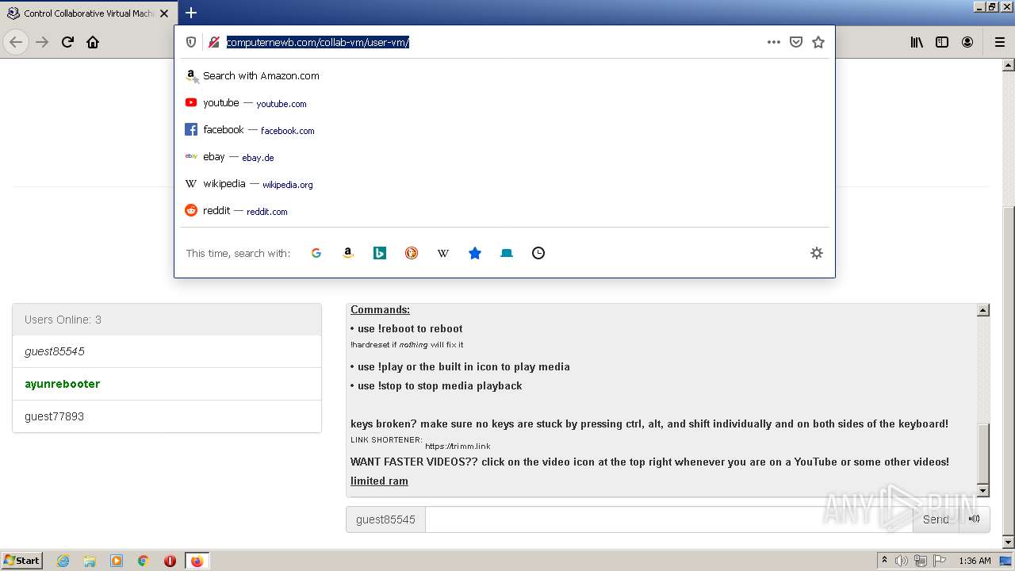Search only bookmarks with star icon

(475, 253)
